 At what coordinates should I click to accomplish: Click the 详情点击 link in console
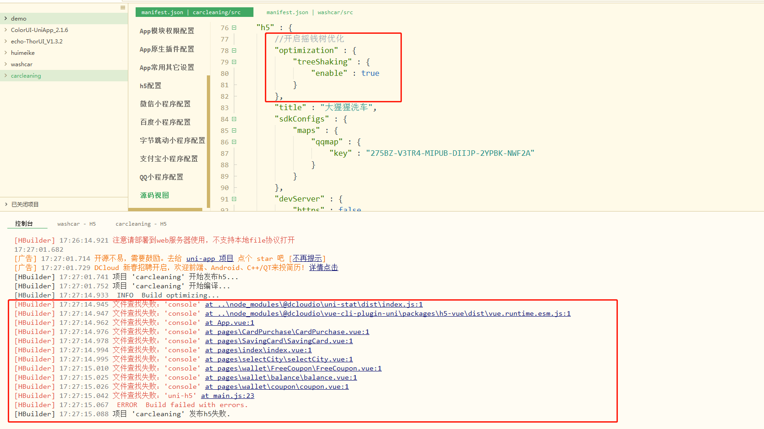coord(323,268)
